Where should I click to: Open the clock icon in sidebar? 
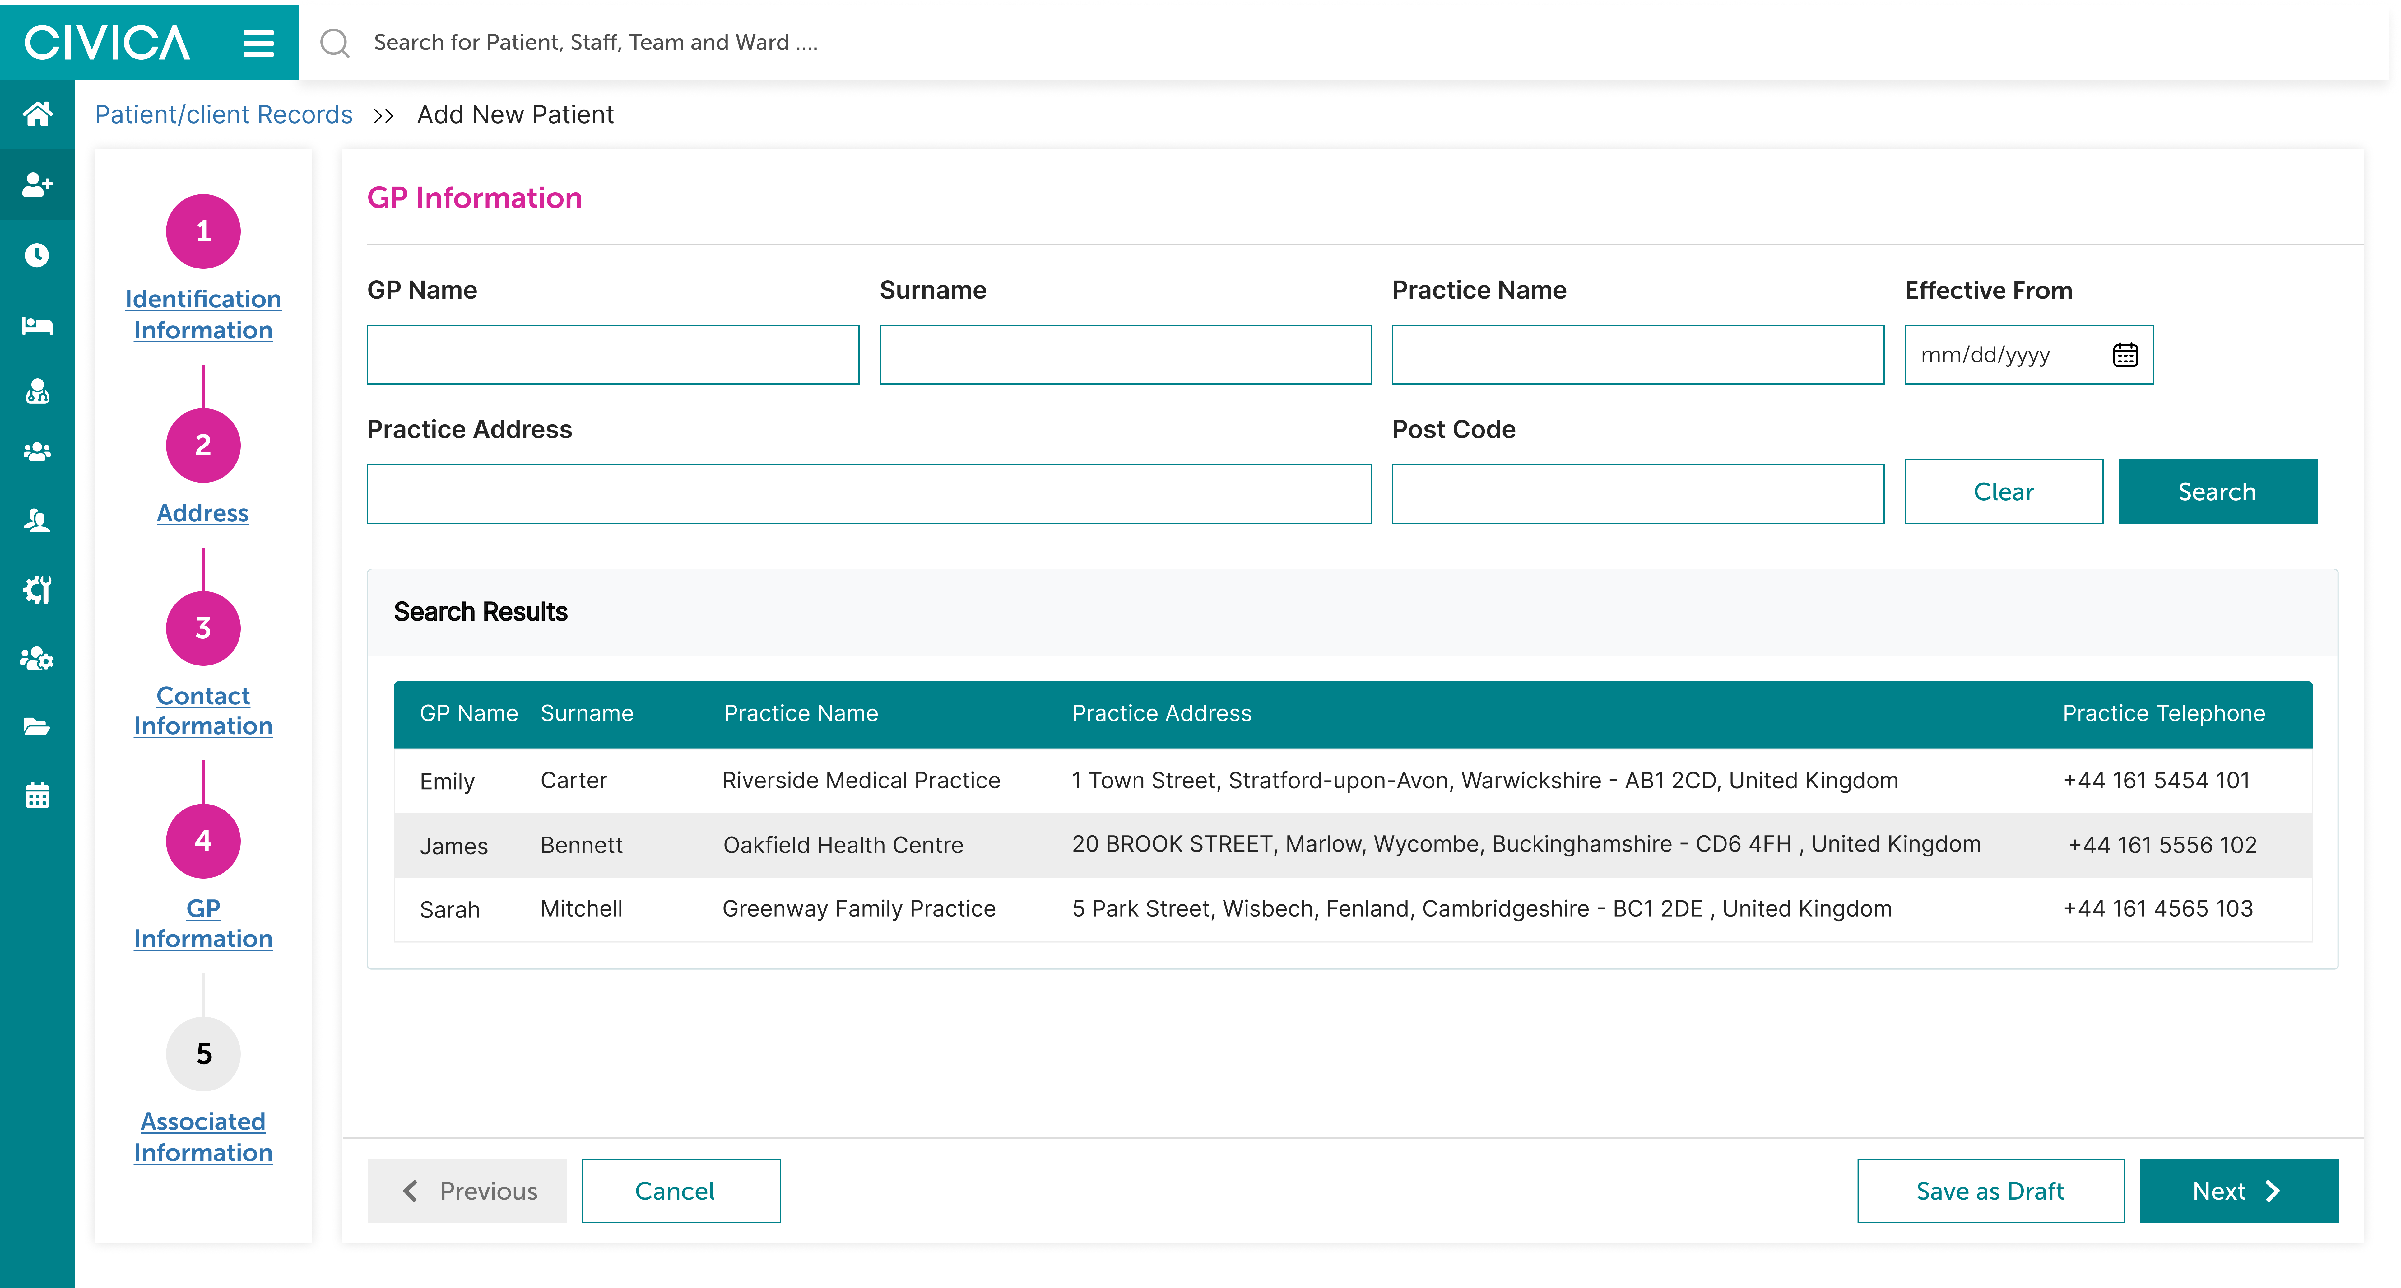click(37, 255)
